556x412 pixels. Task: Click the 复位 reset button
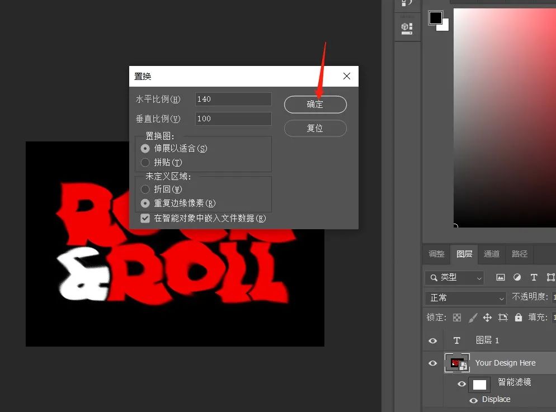click(x=315, y=128)
